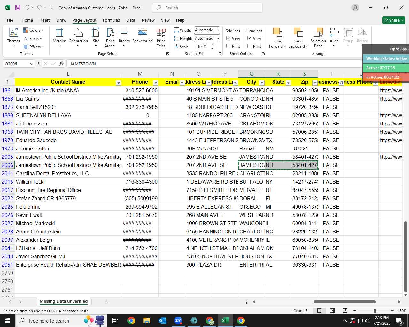The image size is (409, 327).
Task: Open Outlook from the taskbar
Action: pos(162,321)
